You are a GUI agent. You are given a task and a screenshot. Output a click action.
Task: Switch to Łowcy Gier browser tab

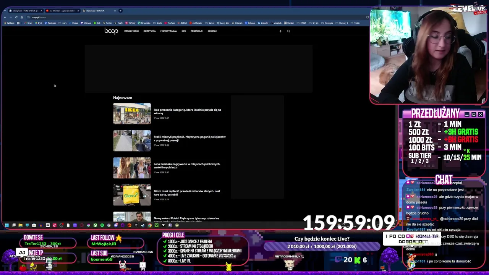[25, 11]
